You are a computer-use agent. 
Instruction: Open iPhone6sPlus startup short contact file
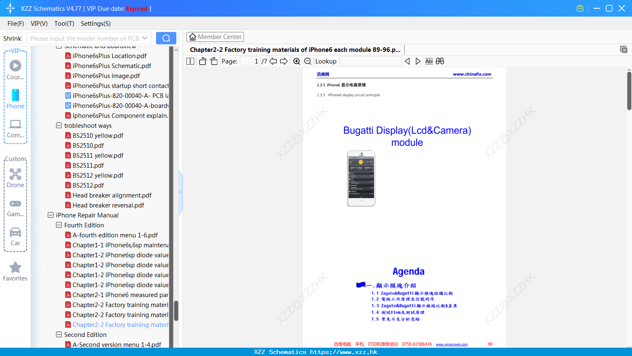[117, 85]
